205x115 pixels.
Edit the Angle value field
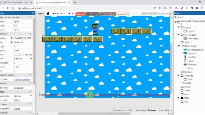click(x=23, y=46)
